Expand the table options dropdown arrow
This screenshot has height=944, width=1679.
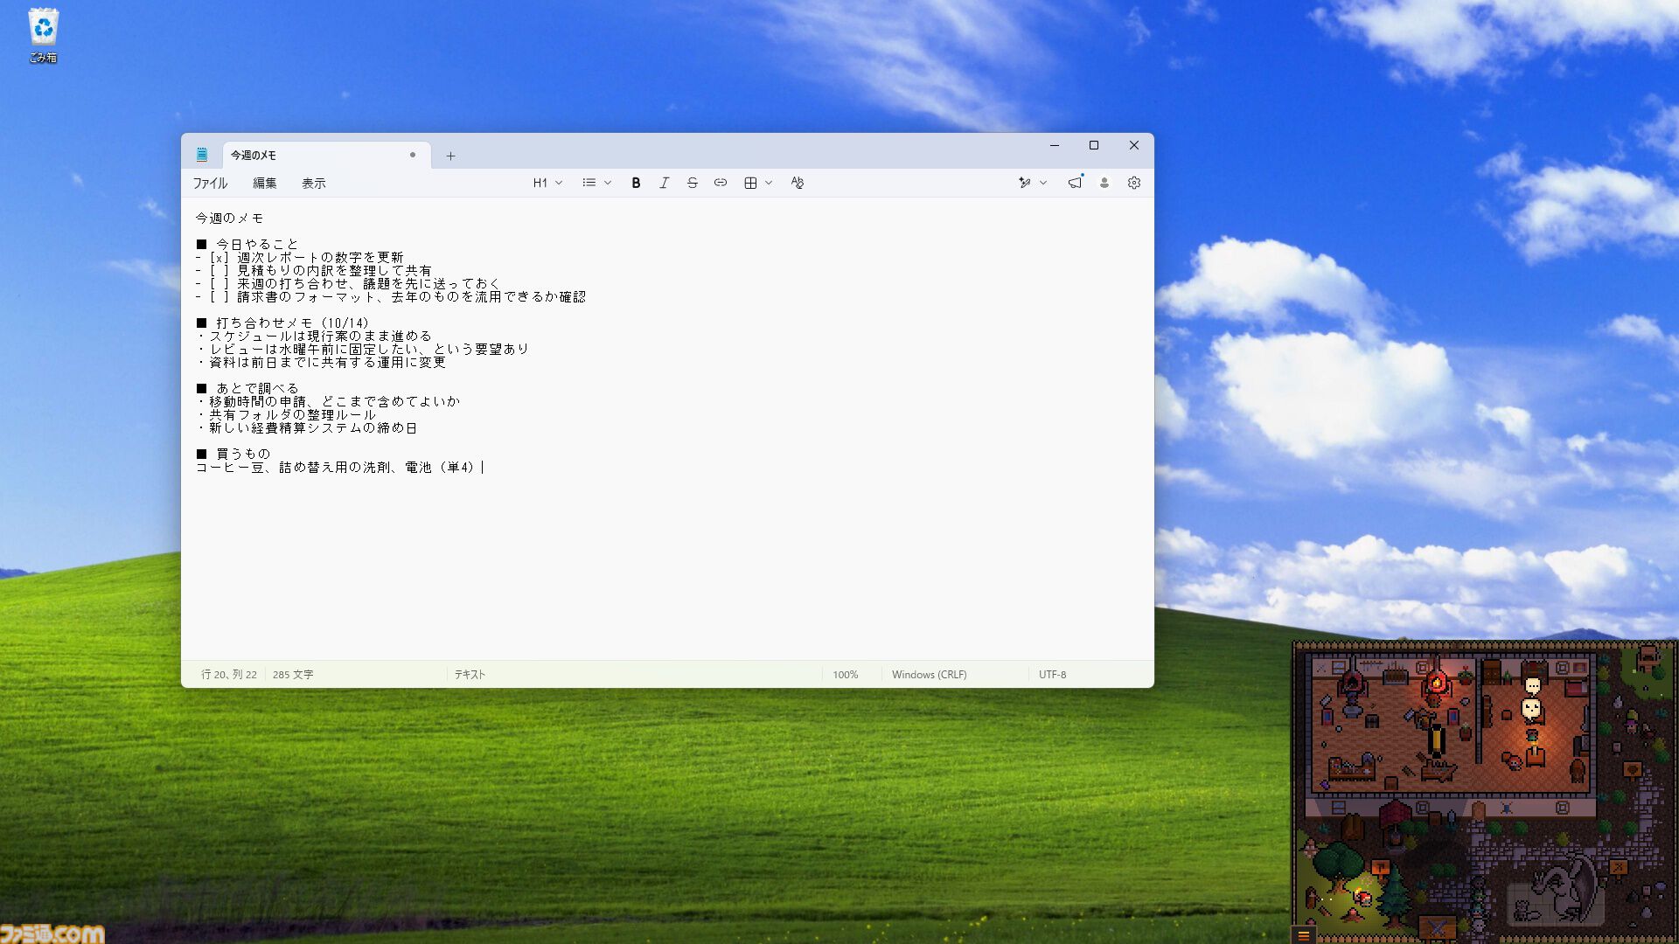coord(769,183)
